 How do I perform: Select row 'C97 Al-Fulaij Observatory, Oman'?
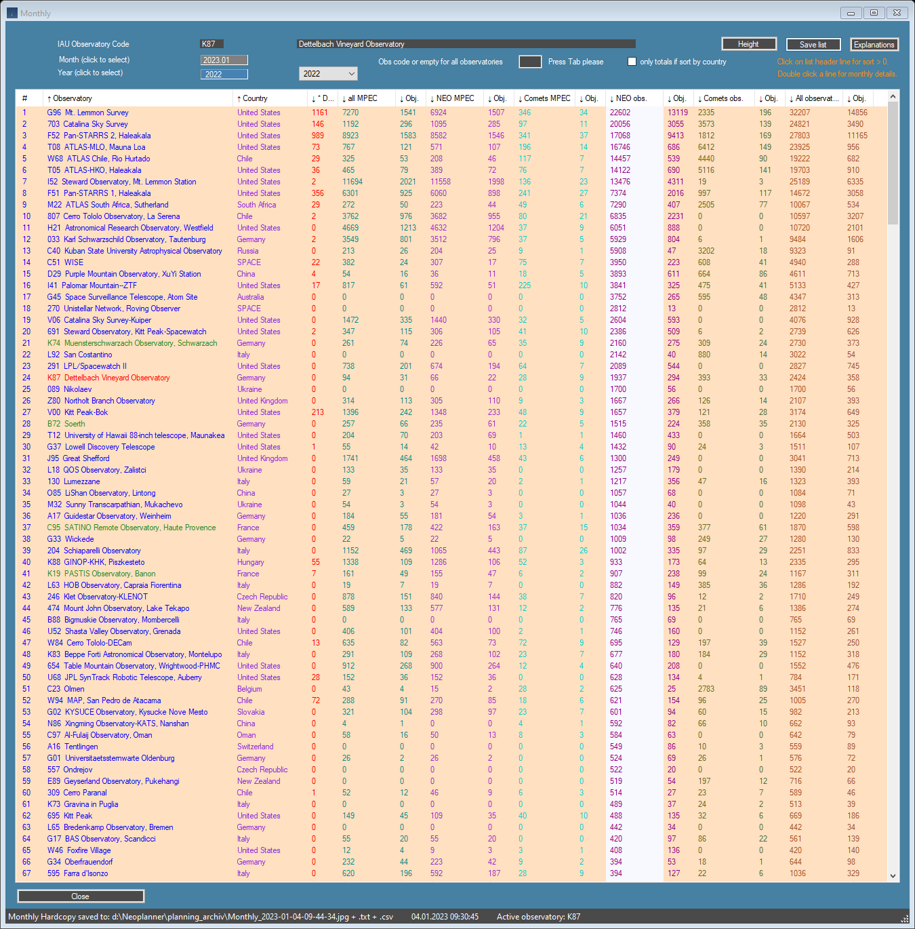(x=451, y=735)
